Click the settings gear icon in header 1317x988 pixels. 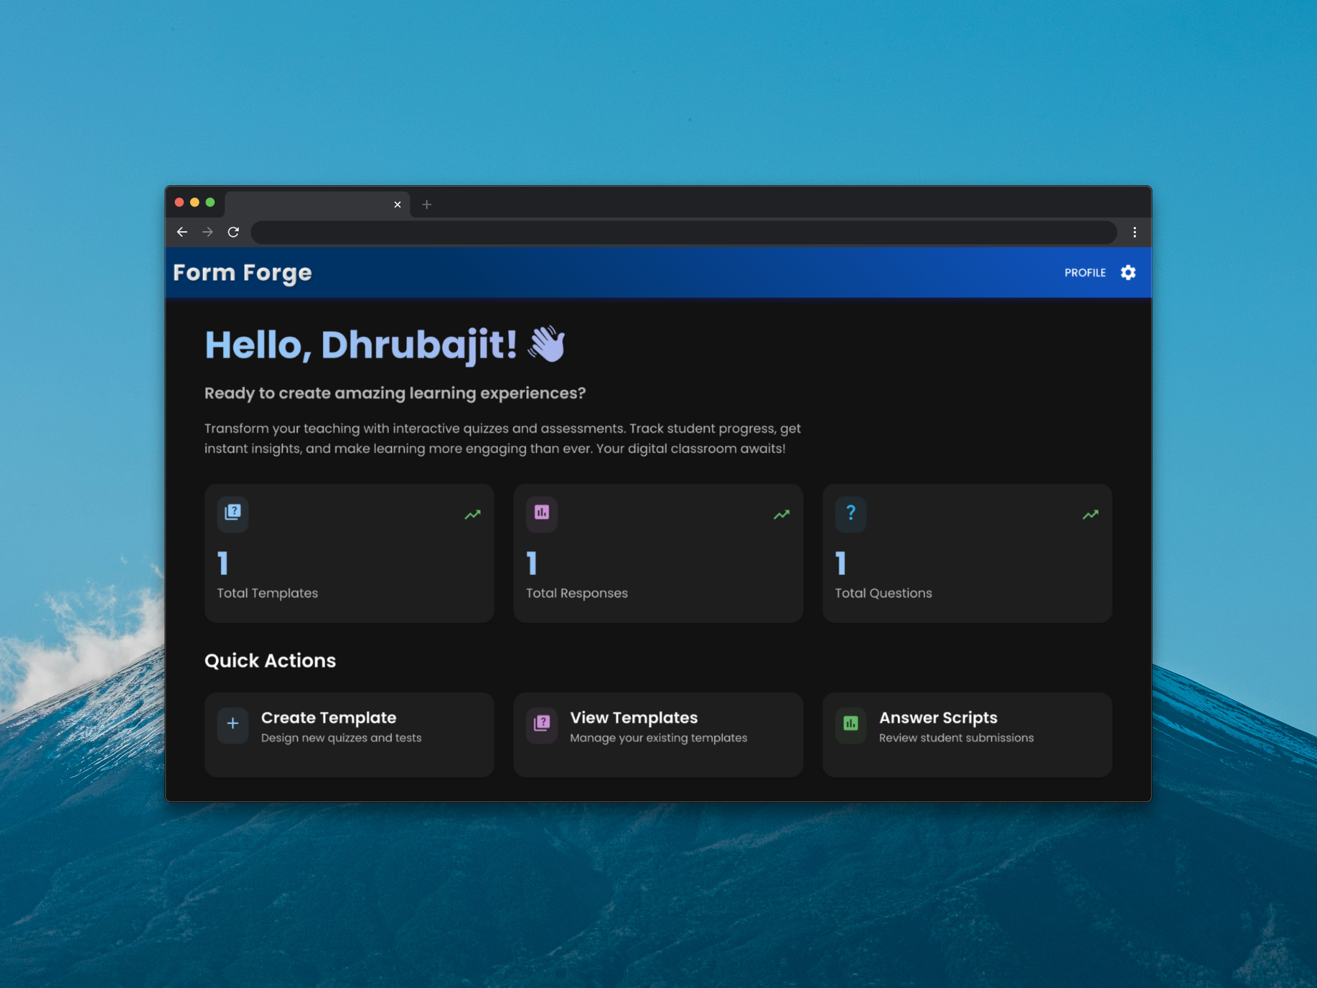(1128, 272)
